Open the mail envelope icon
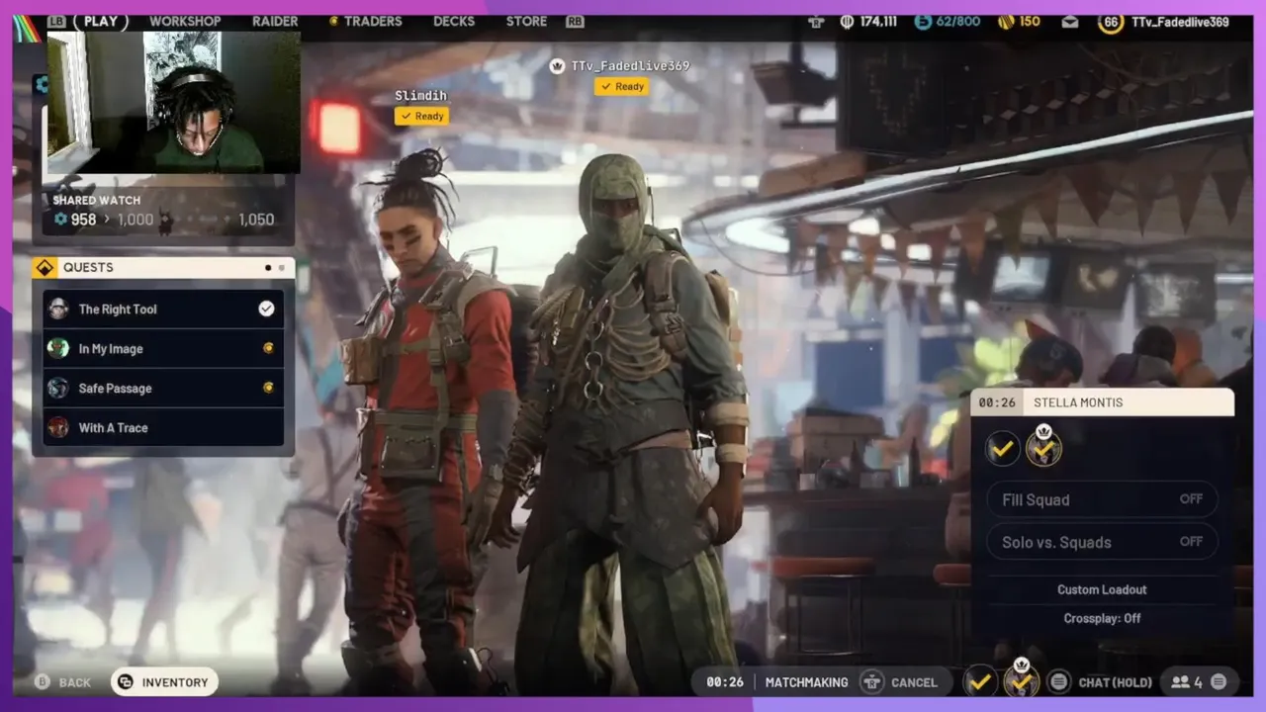This screenshot has width=1266, height=712. point(1070,21)
